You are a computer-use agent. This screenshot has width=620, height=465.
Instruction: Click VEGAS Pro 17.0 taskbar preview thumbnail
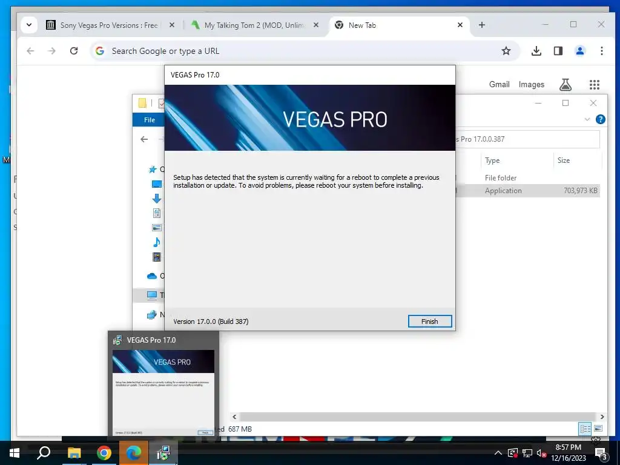(x=163, y=392)
